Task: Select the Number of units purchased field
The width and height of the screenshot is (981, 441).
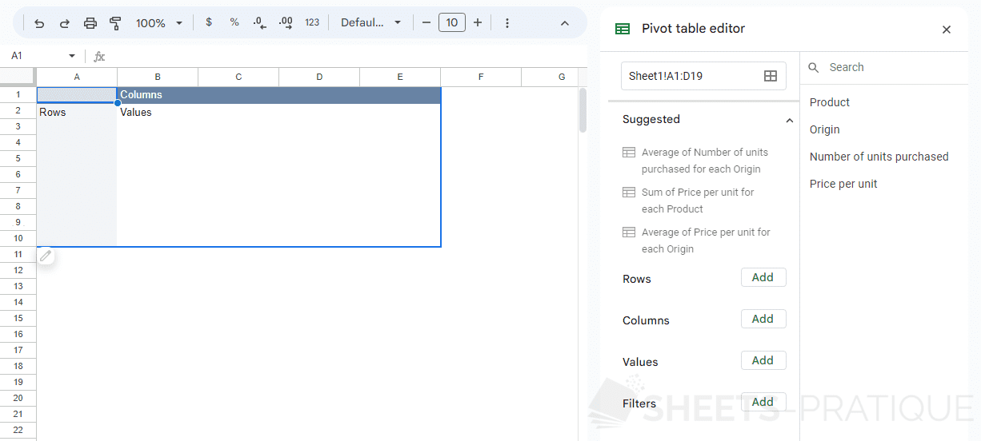Action: pyautogui.click(x=879, y=157)
